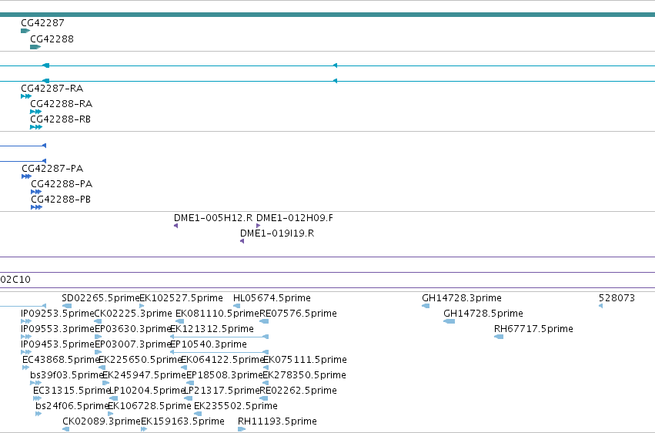Select EP18508.3prime EST label
Image resolution: width=655 pixels, height=433 pixels.
coord(224,375)
